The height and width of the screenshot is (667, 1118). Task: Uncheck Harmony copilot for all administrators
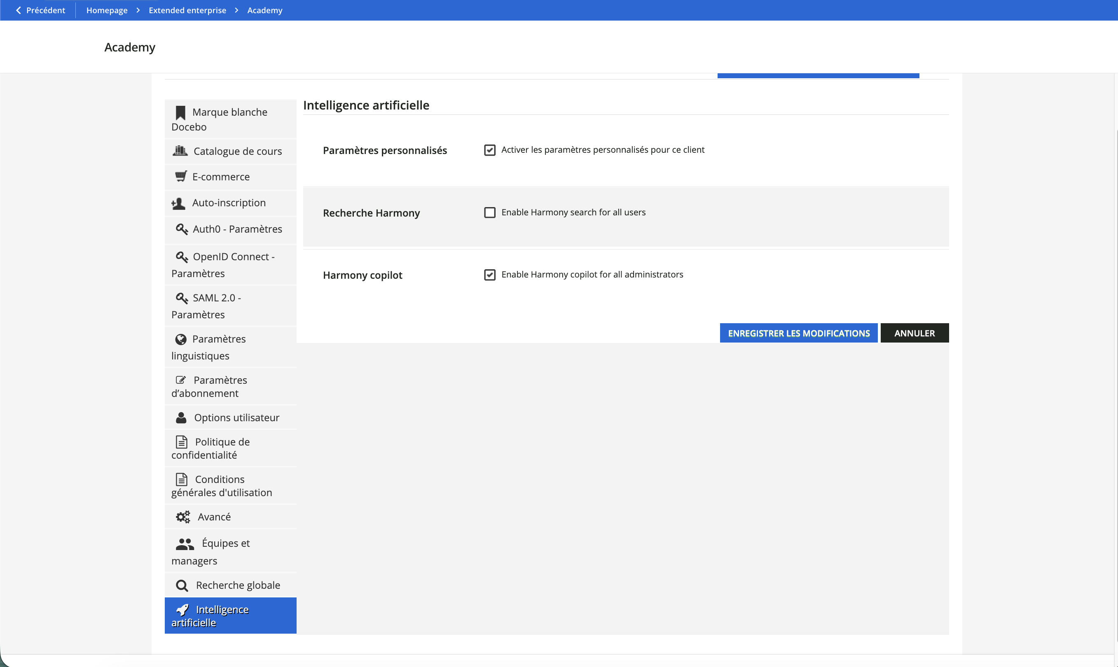[x=489, y=275]
